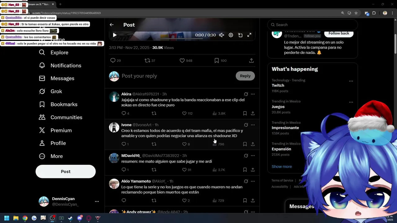Viewport: 397px width, 223px height.
Task: Open Notifications in sidebar
Action: [60, 65]
